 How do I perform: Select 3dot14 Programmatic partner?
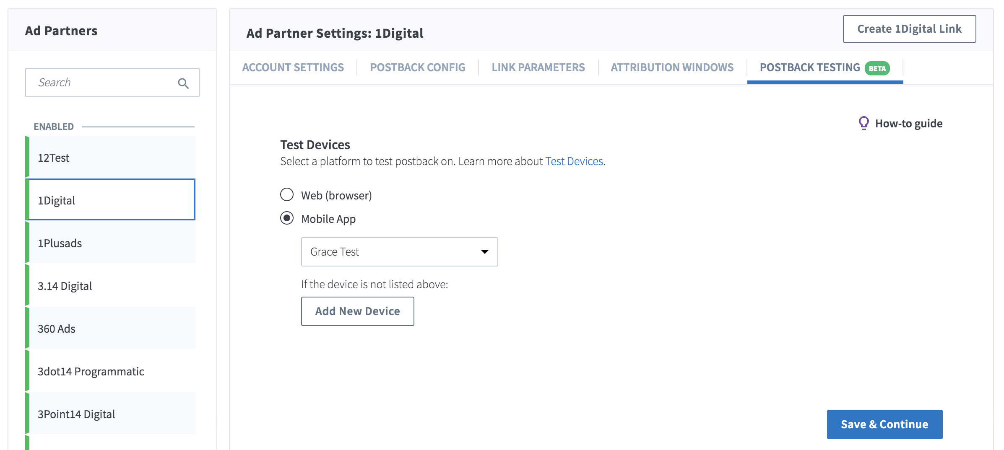110,371
